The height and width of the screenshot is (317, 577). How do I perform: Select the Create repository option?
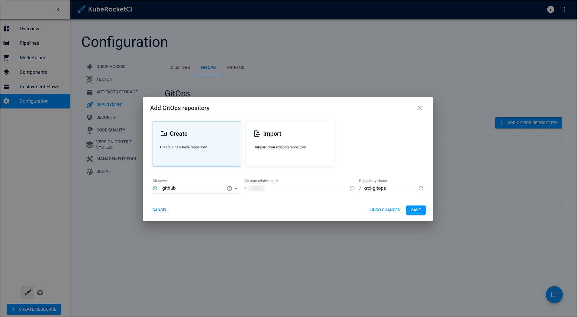tap(197, 144)
